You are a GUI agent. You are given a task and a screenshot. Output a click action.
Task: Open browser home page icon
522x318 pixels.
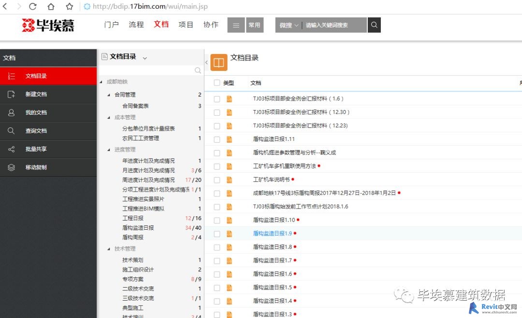coord(51,6)
